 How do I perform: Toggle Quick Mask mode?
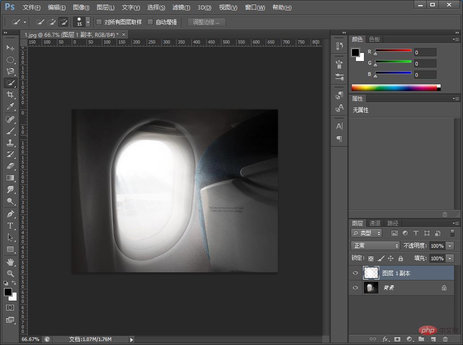tap(10, 307)
